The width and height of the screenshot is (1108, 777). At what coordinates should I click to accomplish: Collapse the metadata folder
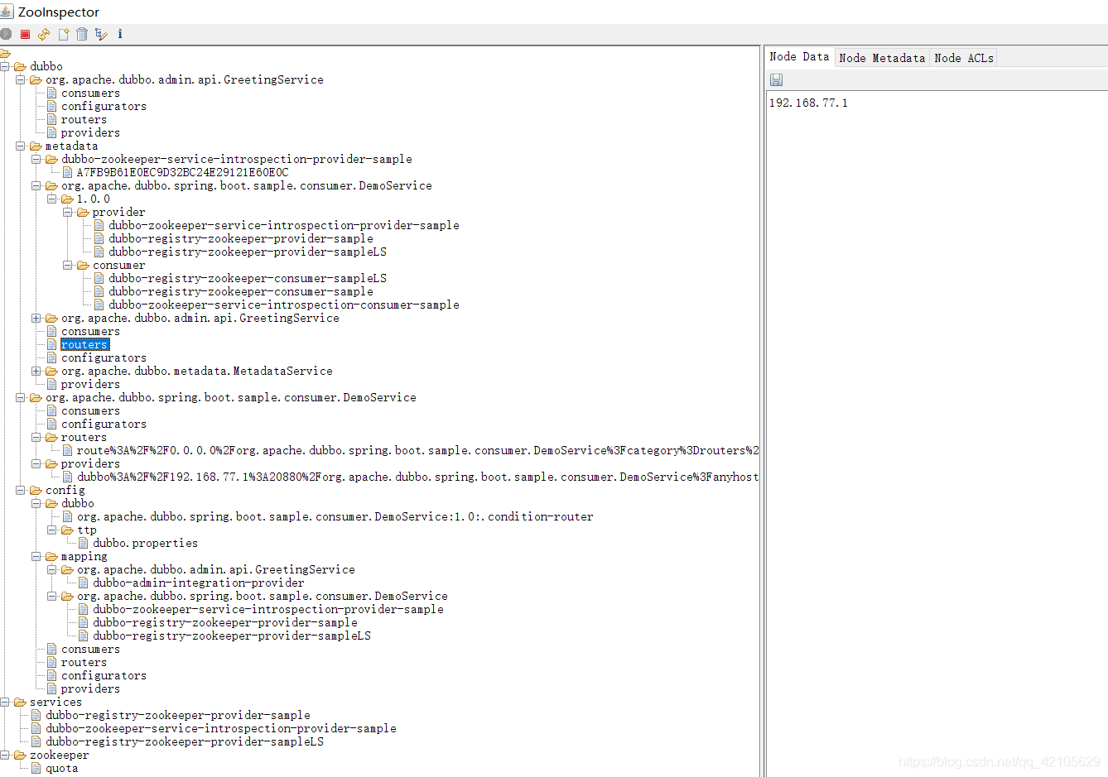click(x=21, y=146)
